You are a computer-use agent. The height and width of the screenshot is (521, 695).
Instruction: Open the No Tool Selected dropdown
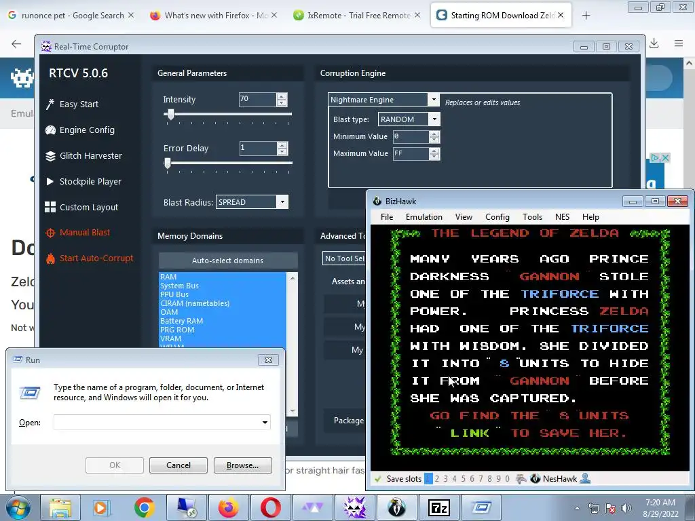pyautogui.click(x=344, y=258)
